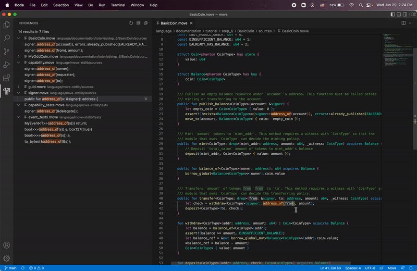Screen dimensions: 417x271
Task: Open the Extensions view
Action: coord(7,78)
